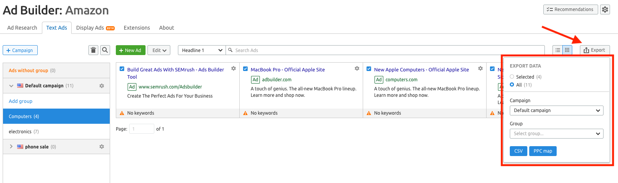
Task: Collapse the Default campaign tree
Action: click(11, 86)
